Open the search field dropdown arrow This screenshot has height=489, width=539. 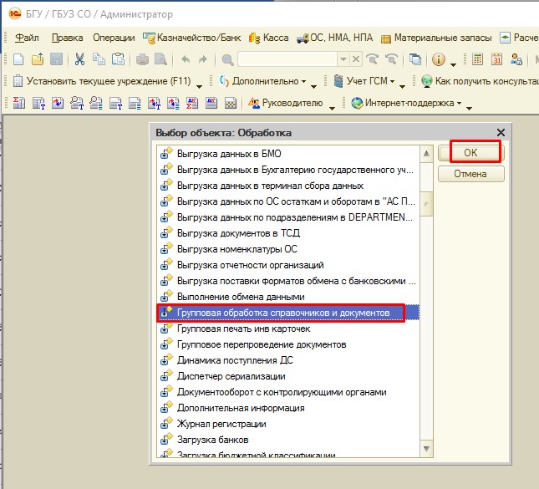pos(343,59)
